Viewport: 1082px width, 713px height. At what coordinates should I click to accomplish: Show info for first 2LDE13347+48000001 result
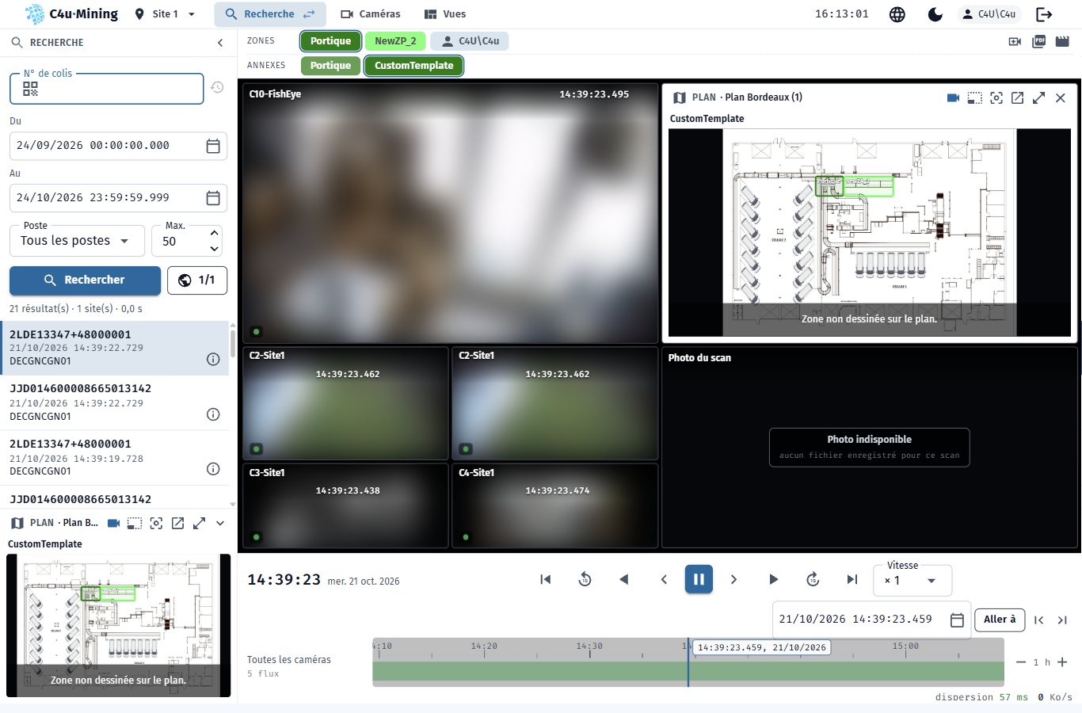pos(213,359)
